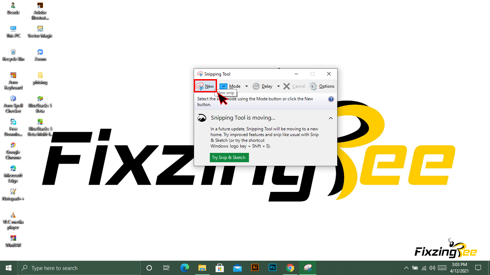
Task: Select the BlueStacks 5 Beta desktop icon
Action: pyautogui.click(x=40, y=103)
